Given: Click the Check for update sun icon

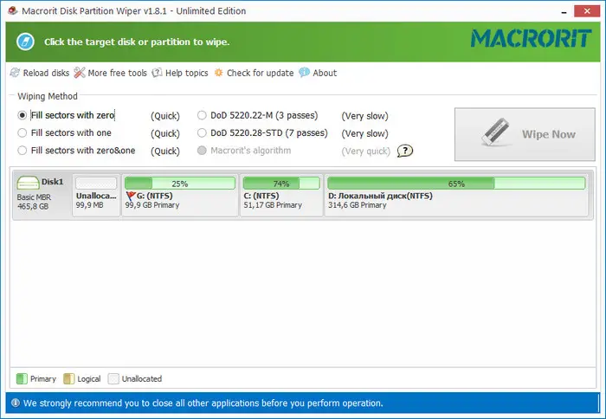Looking at the screenshot, I should (x=219, y=73).
